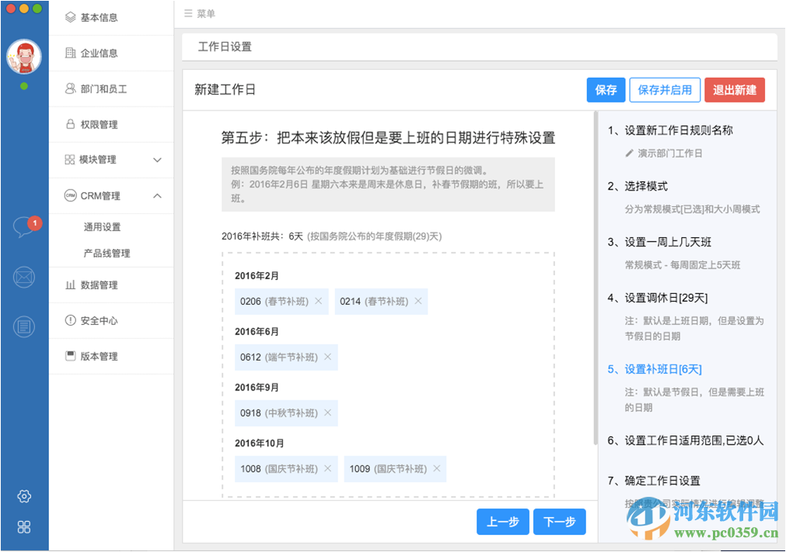Click the 部门和员工 people icon
The height and width of the screenshot is (552, 786).
pos(70,89)
